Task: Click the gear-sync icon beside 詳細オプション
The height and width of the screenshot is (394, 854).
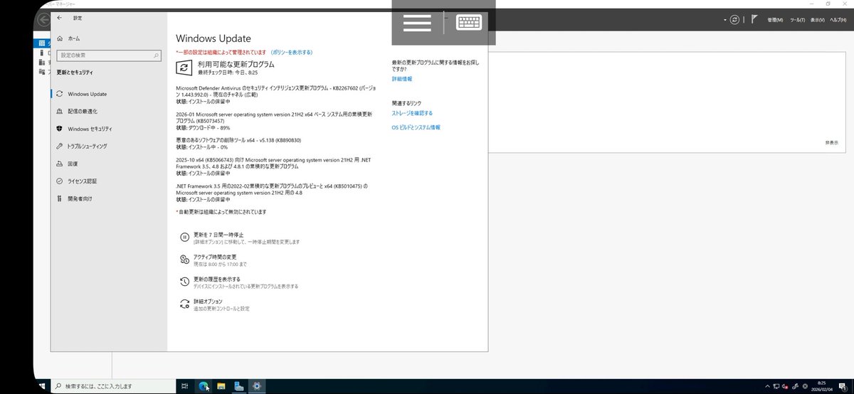Action: pyautogui.click(x=184, y=304)
